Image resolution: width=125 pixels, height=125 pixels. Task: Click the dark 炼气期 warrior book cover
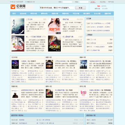55,43
